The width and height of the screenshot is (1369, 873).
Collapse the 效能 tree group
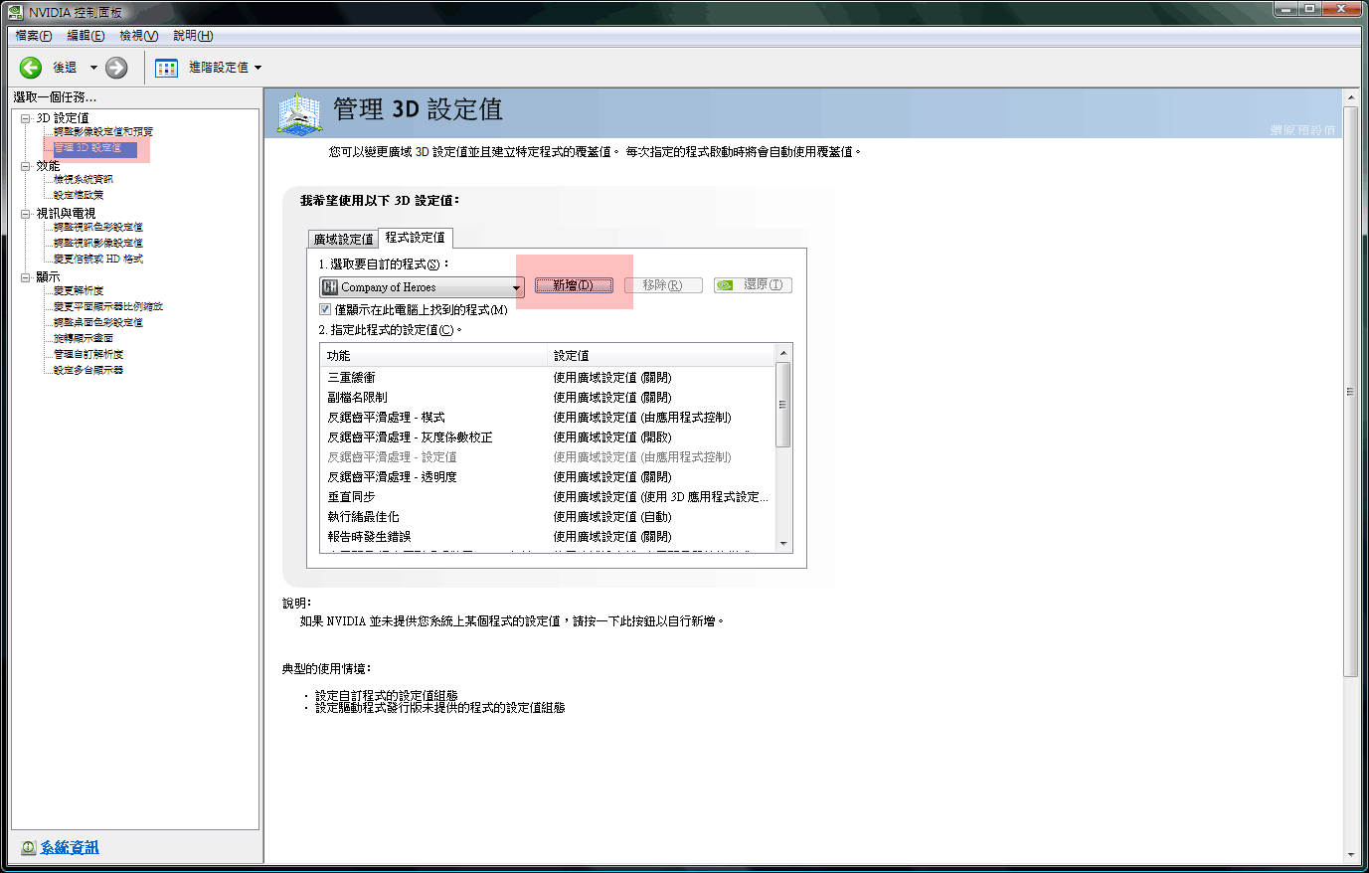click(x=26, y=166)
